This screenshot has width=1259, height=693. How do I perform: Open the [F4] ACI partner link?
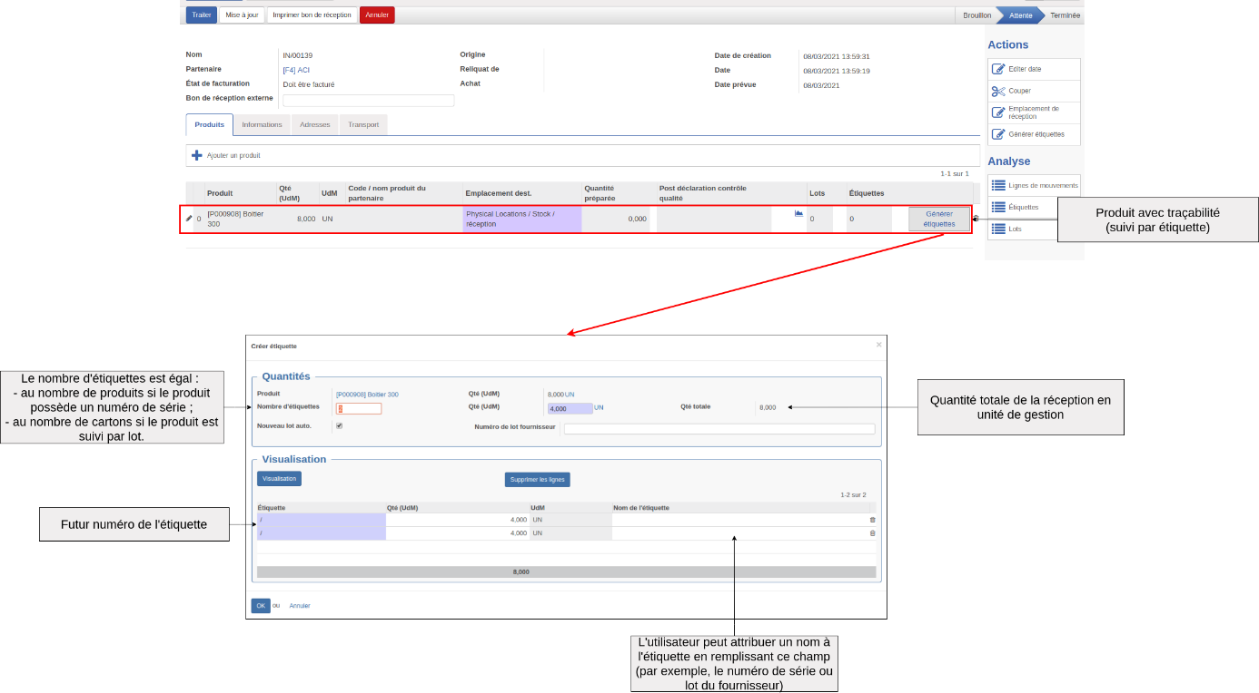tap(296, 70)
